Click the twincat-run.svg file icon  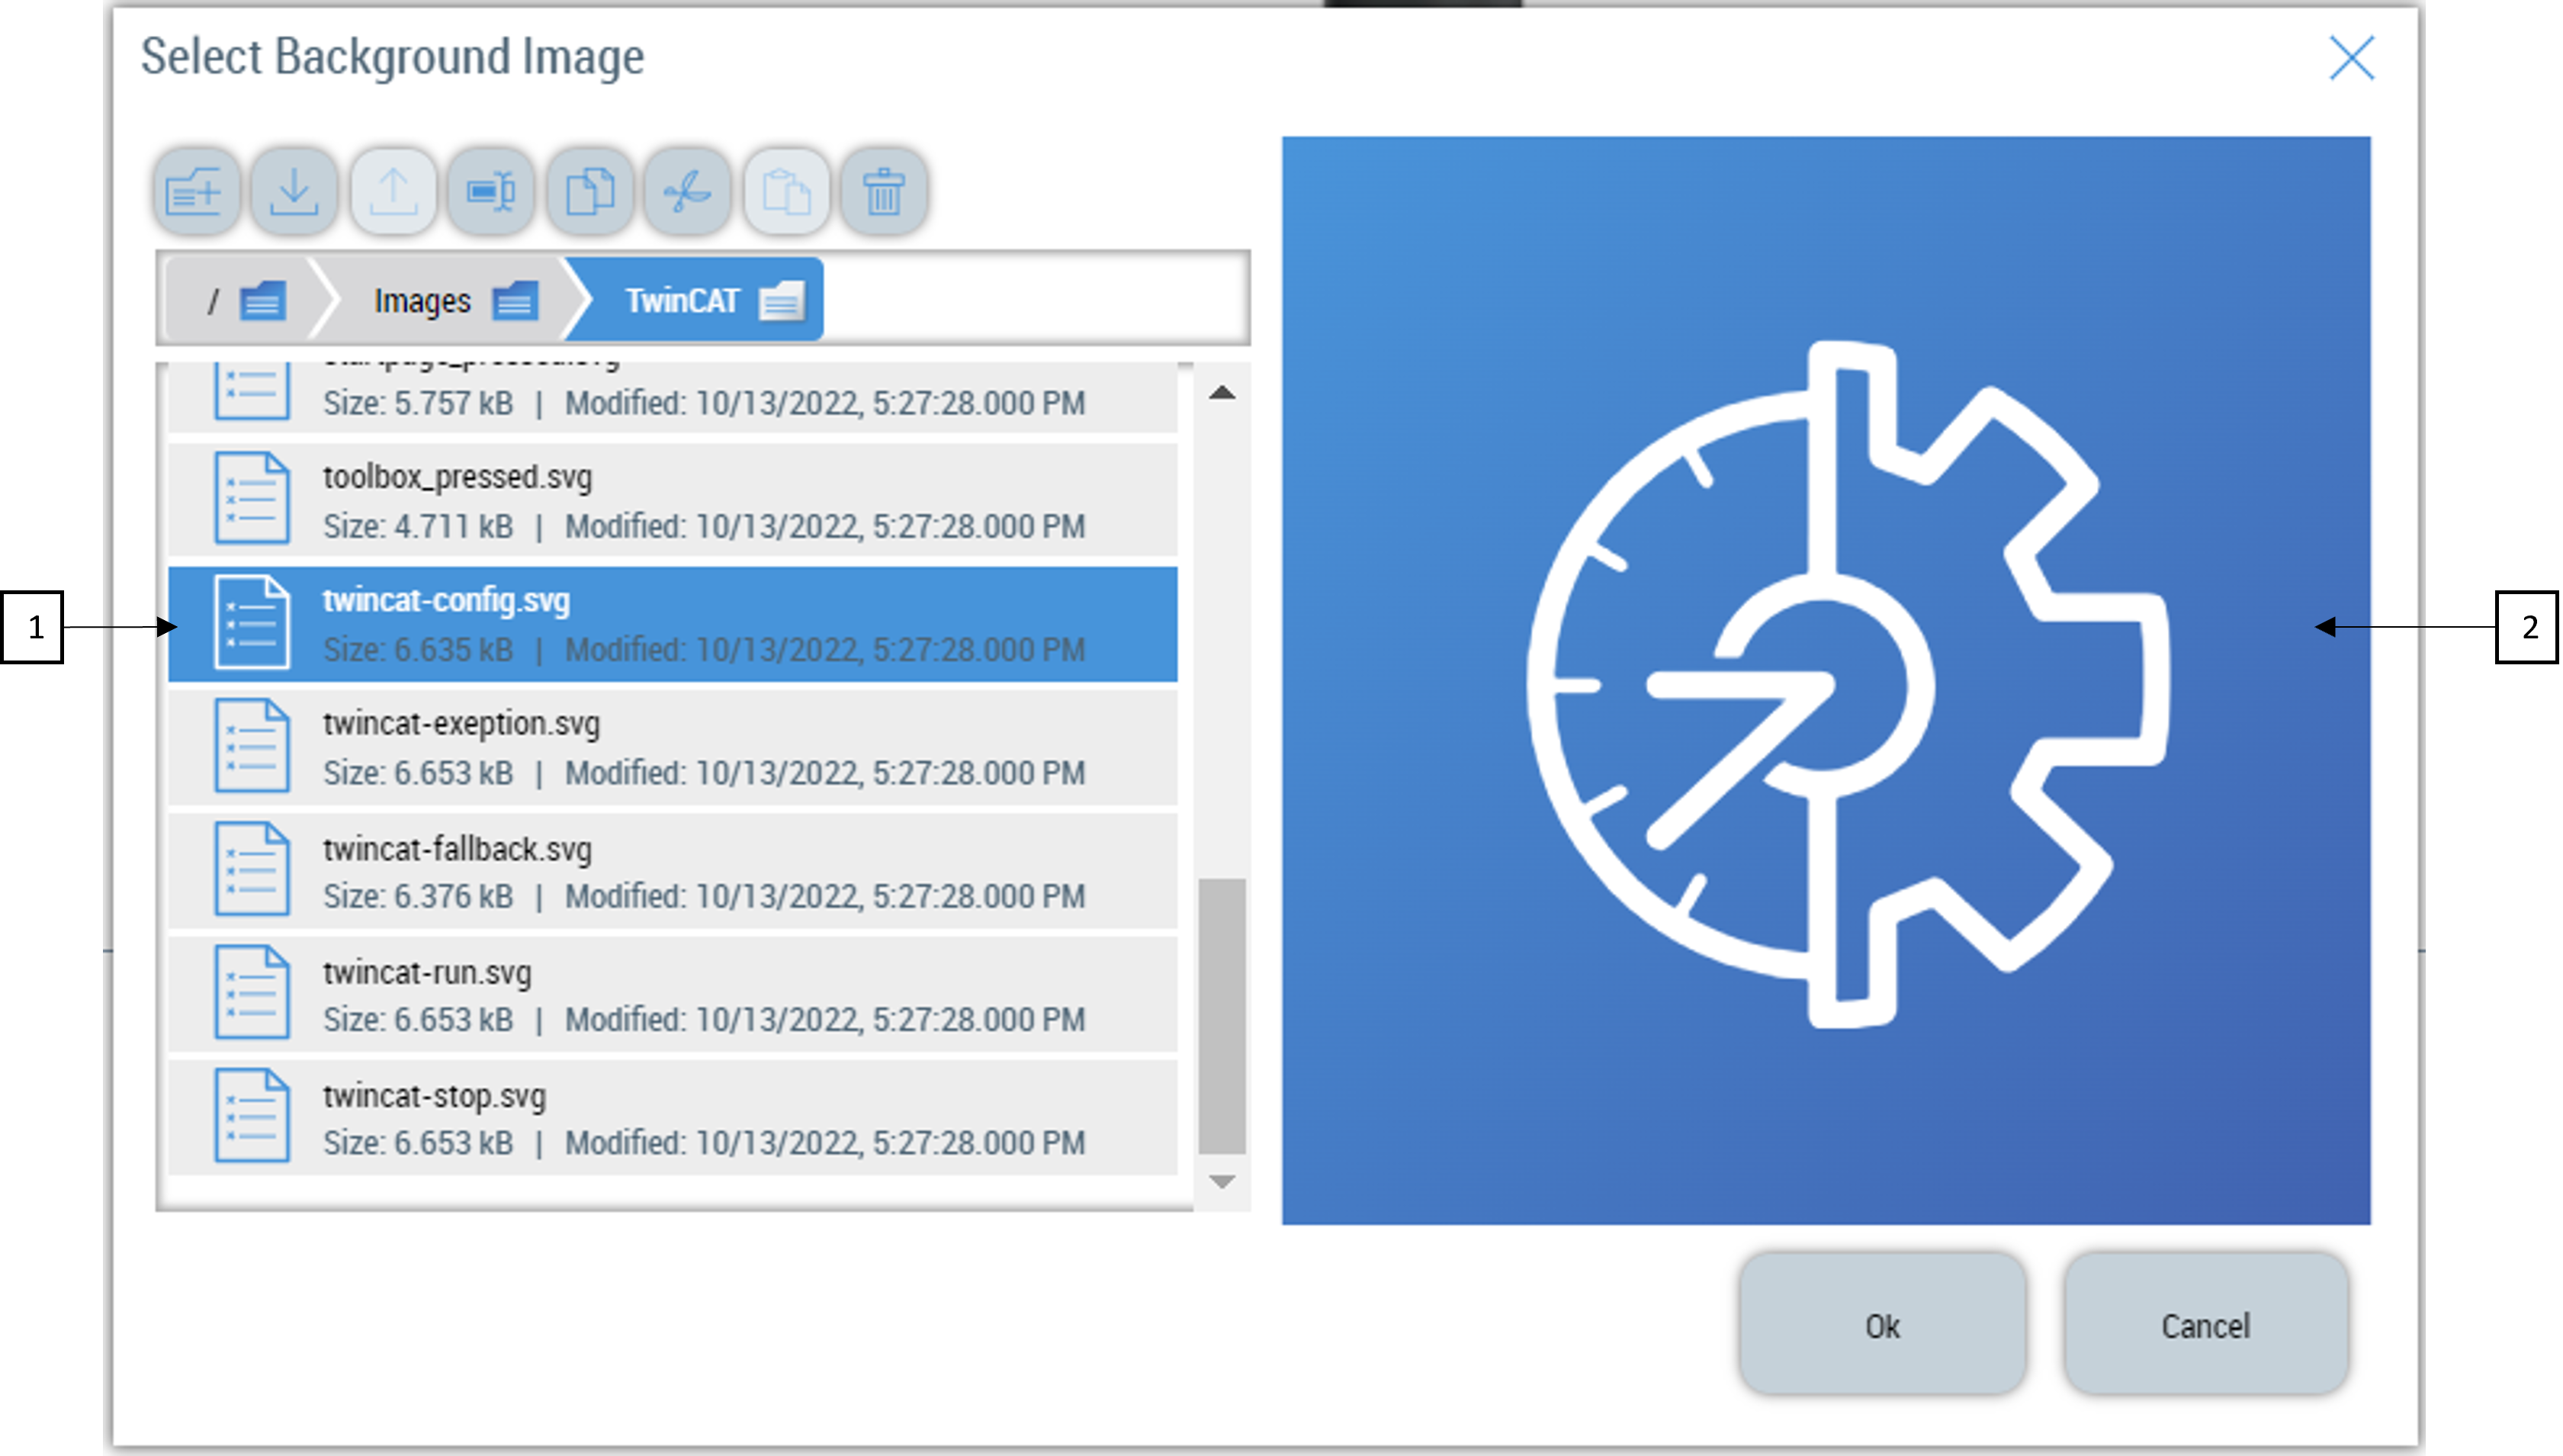point(252,993)
